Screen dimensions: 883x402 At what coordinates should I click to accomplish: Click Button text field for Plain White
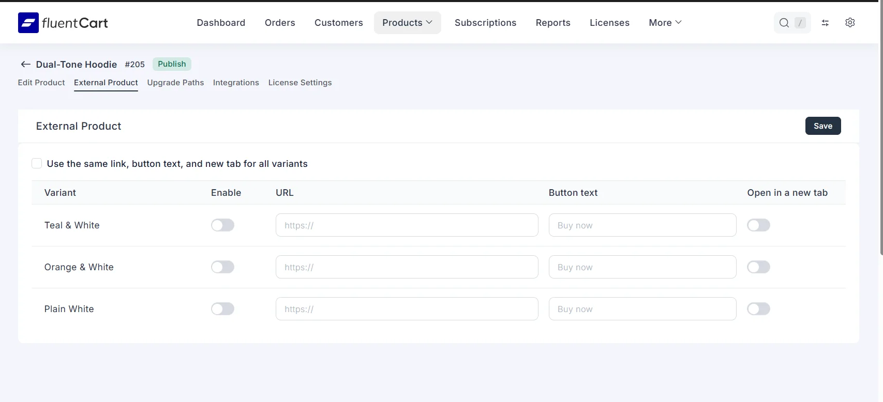(642, 309)
